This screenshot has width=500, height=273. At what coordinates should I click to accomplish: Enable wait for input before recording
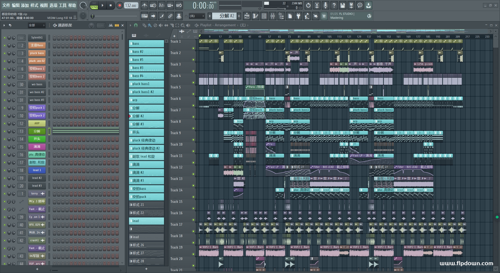[153, 5]
